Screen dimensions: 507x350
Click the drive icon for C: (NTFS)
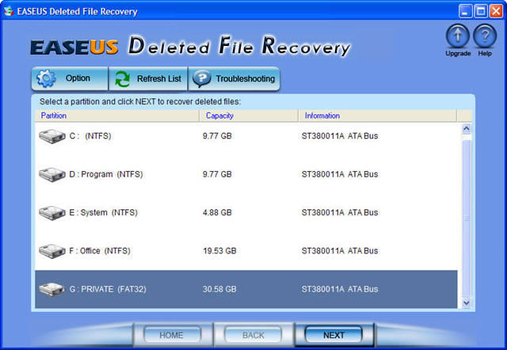click(52, 136)
